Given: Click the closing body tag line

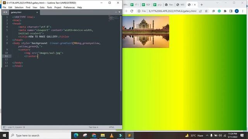Looking at the screenshot, I should 17,63.
